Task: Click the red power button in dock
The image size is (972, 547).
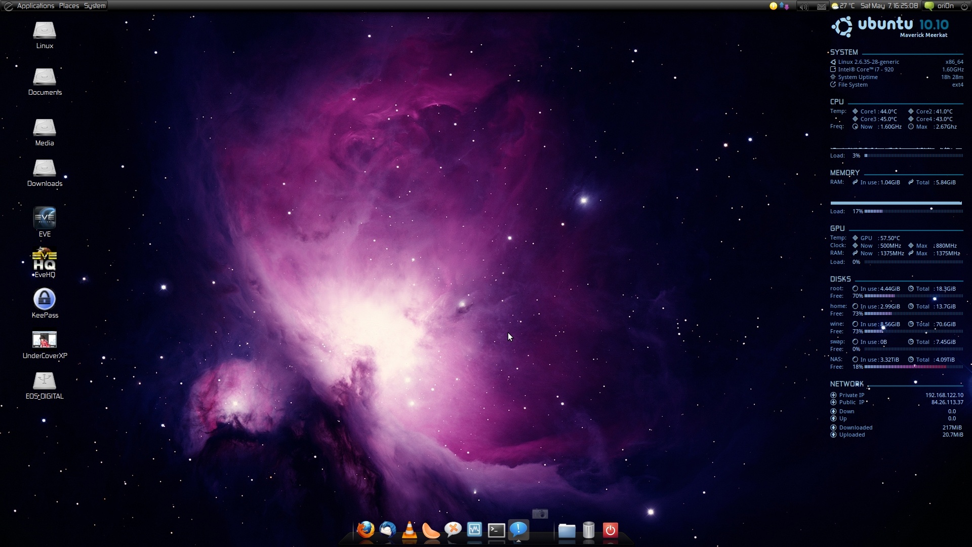Action: 610,530
